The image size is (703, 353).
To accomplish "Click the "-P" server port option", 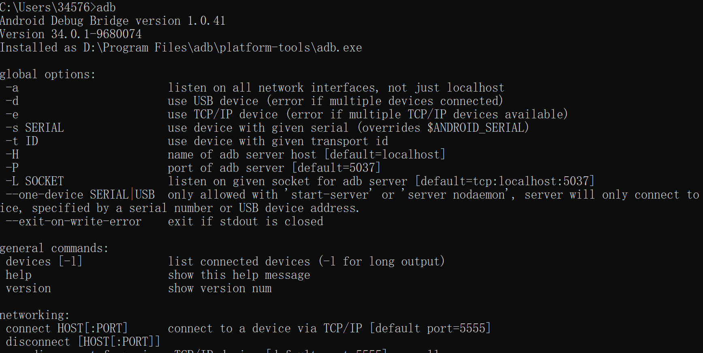I will coord(12,168).
